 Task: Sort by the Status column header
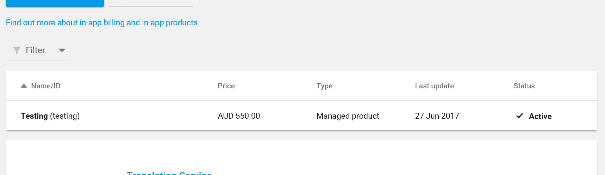(524, 86)
